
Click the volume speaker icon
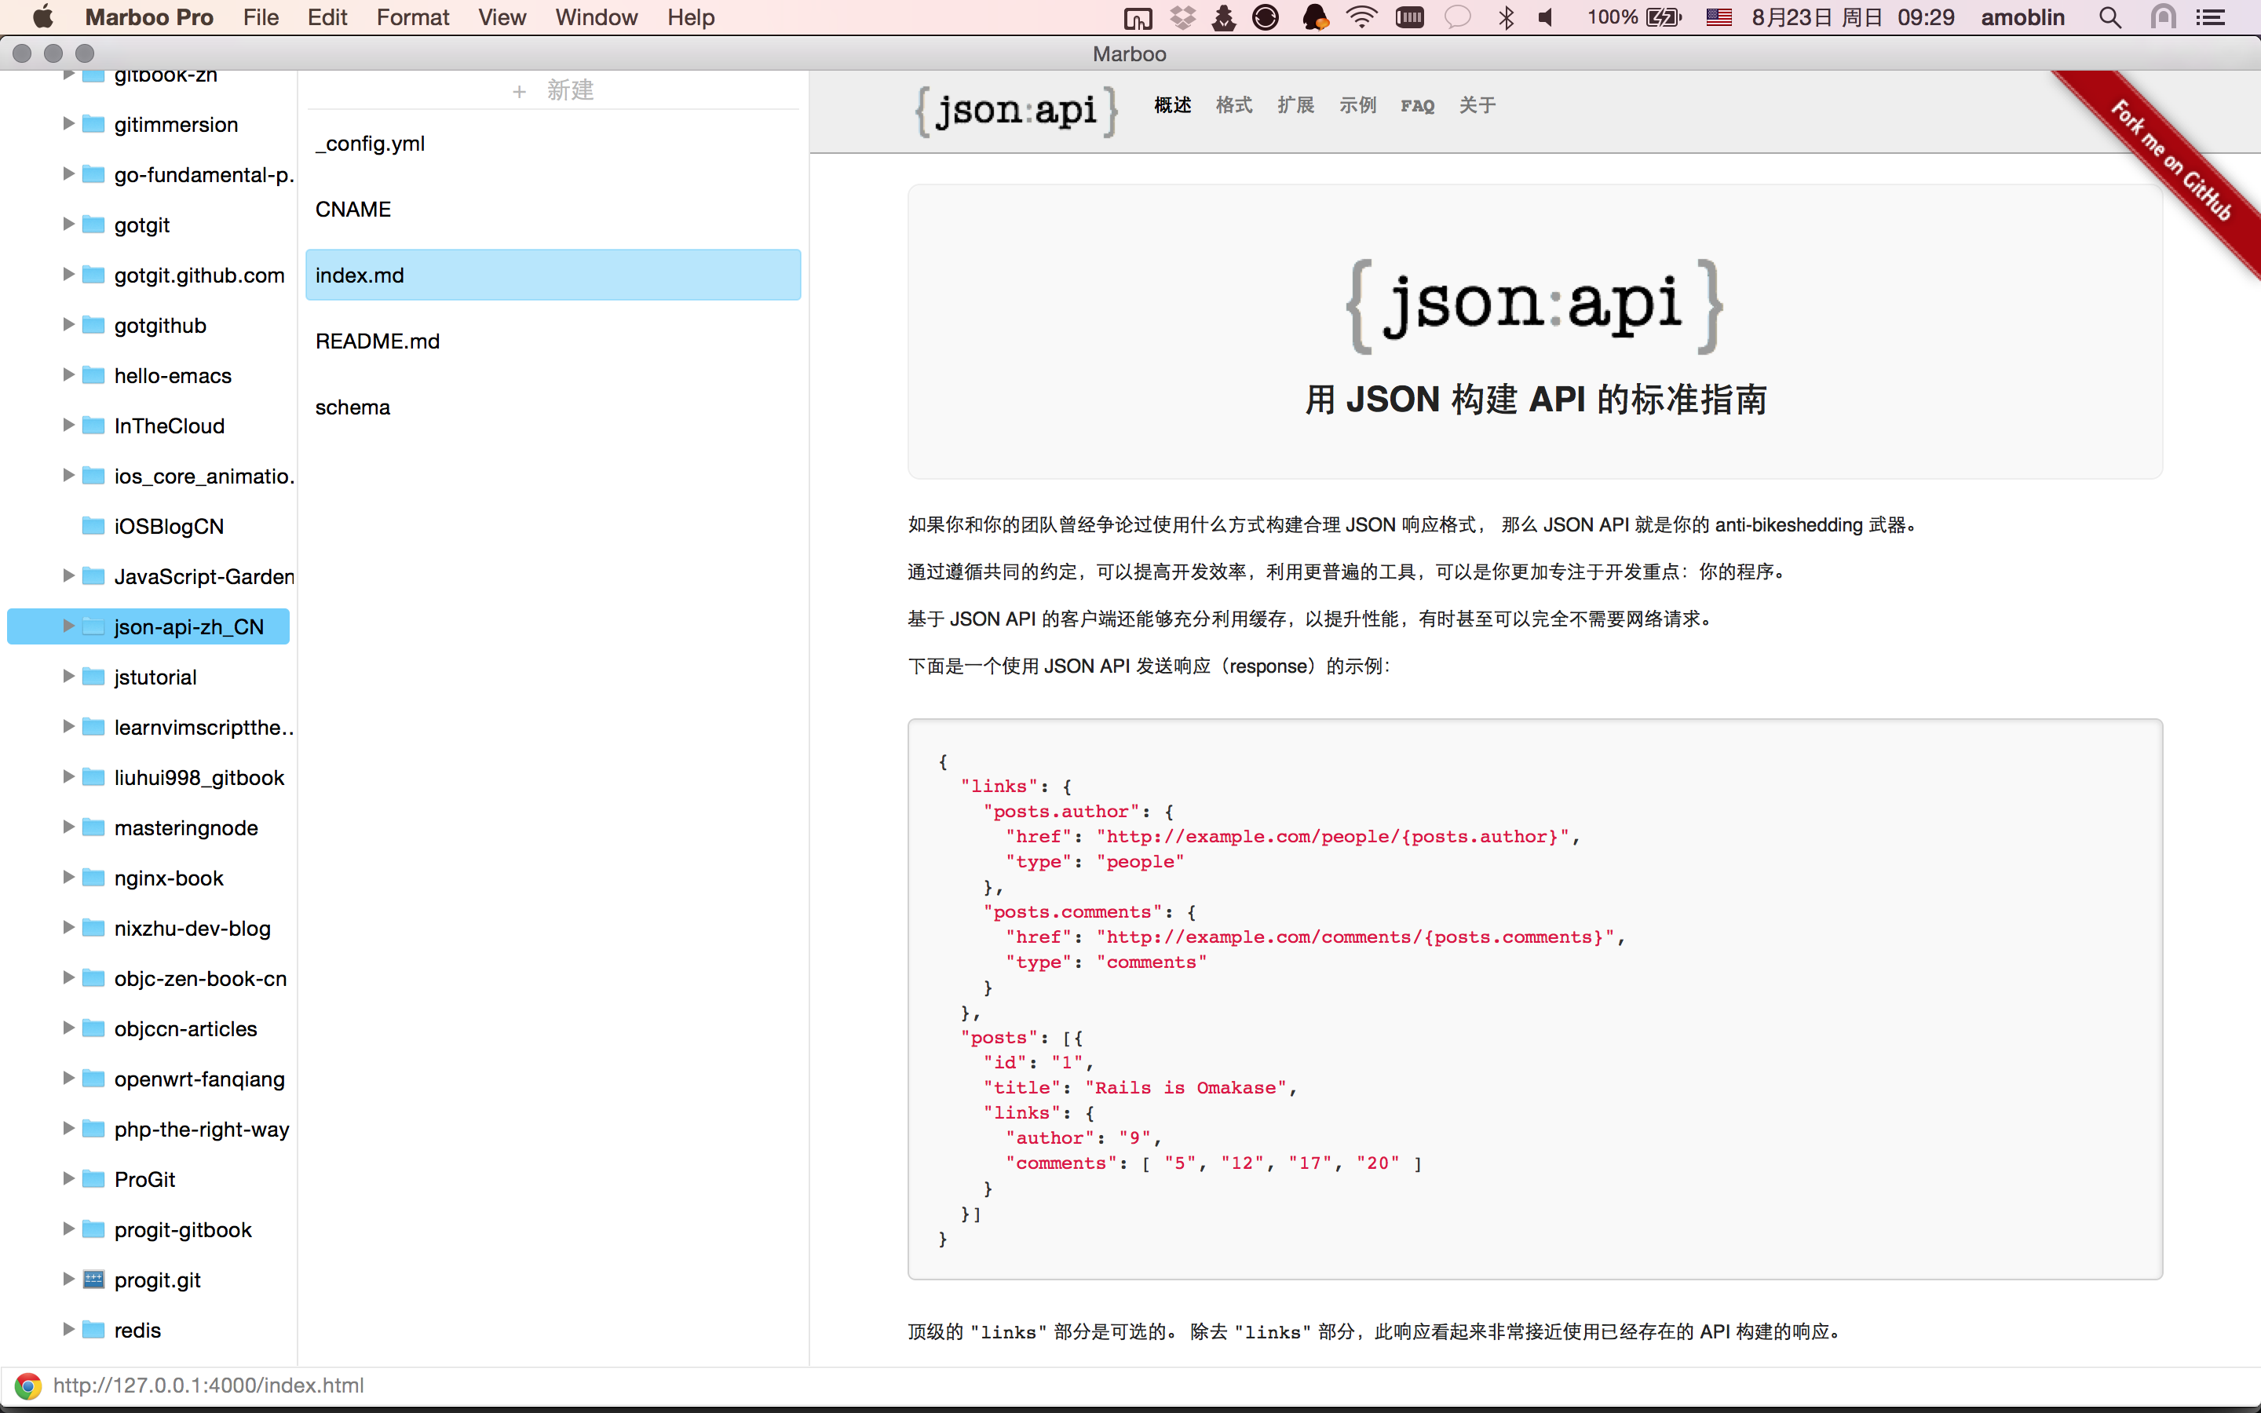pyautogui.click(x=1547, y=18)
